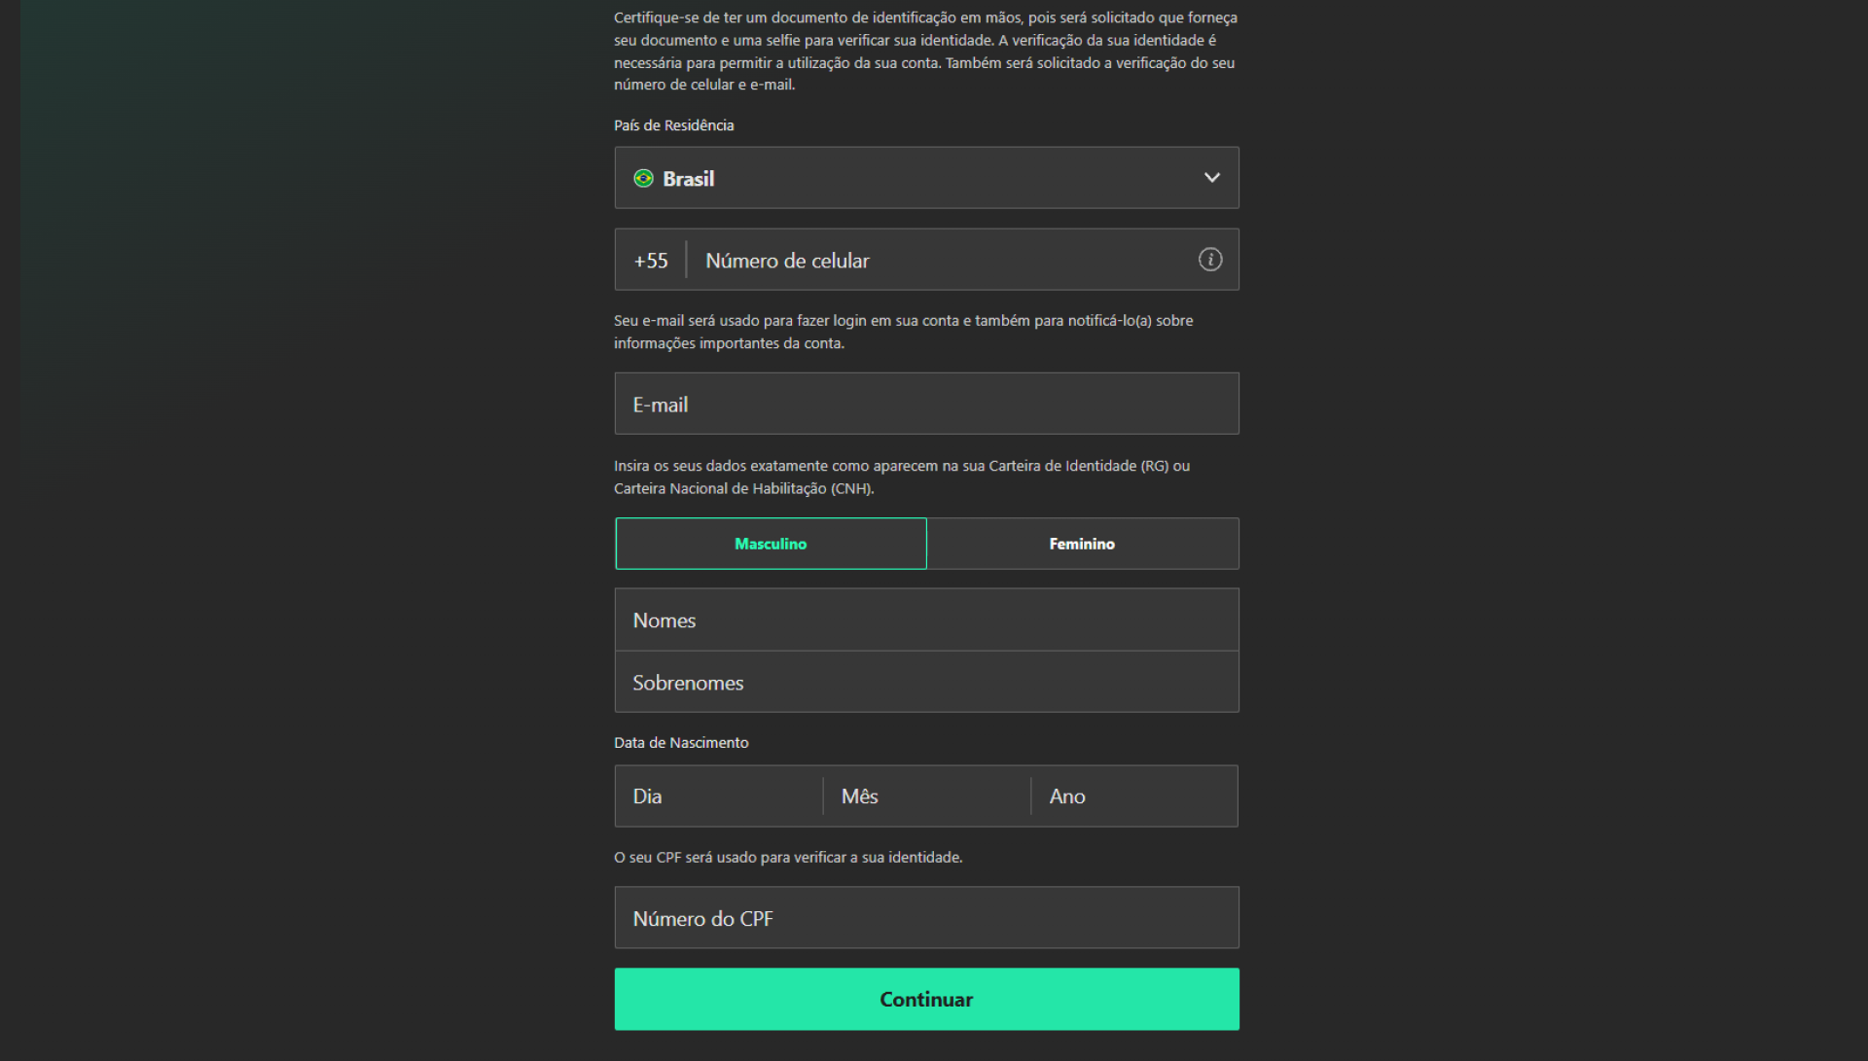Click the Dia birth date field
The width and height of the screenshot is (1868, 1061).
pos(719,796)
